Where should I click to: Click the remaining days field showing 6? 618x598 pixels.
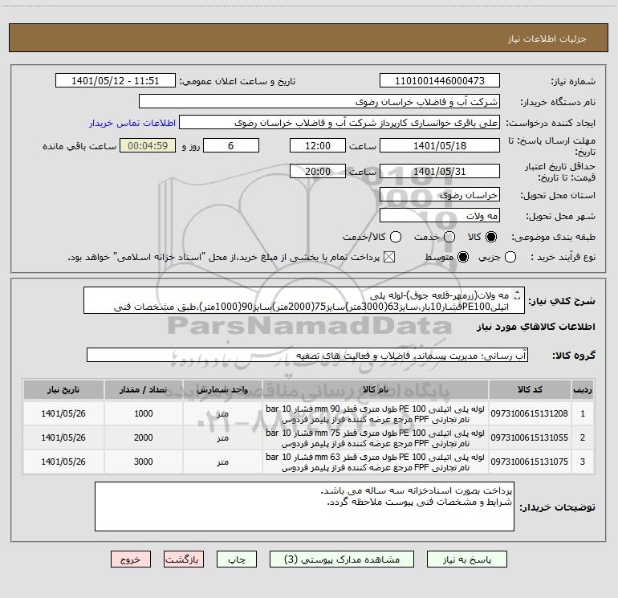pos(231,145)
